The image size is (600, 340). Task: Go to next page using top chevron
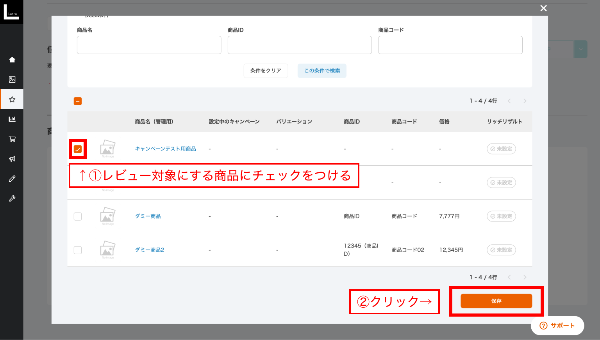tap(525, 101)
